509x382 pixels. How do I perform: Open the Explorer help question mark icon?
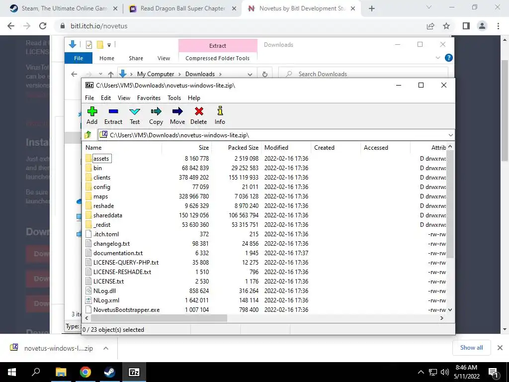pyautogui.click(x=449, y=58)
